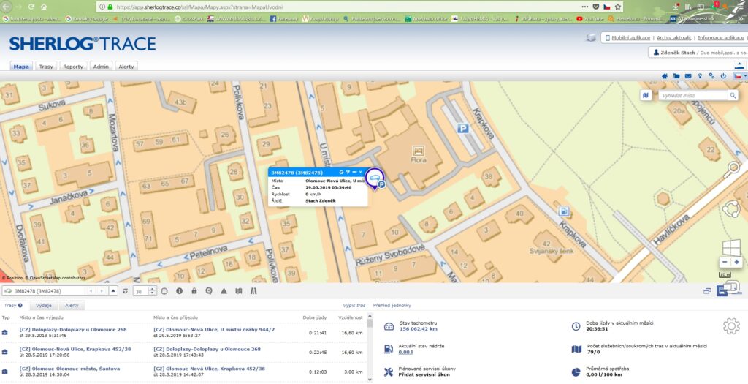Switch to the Trasy main tab
The image size is (748, 384).
click(x=46, y=67)
